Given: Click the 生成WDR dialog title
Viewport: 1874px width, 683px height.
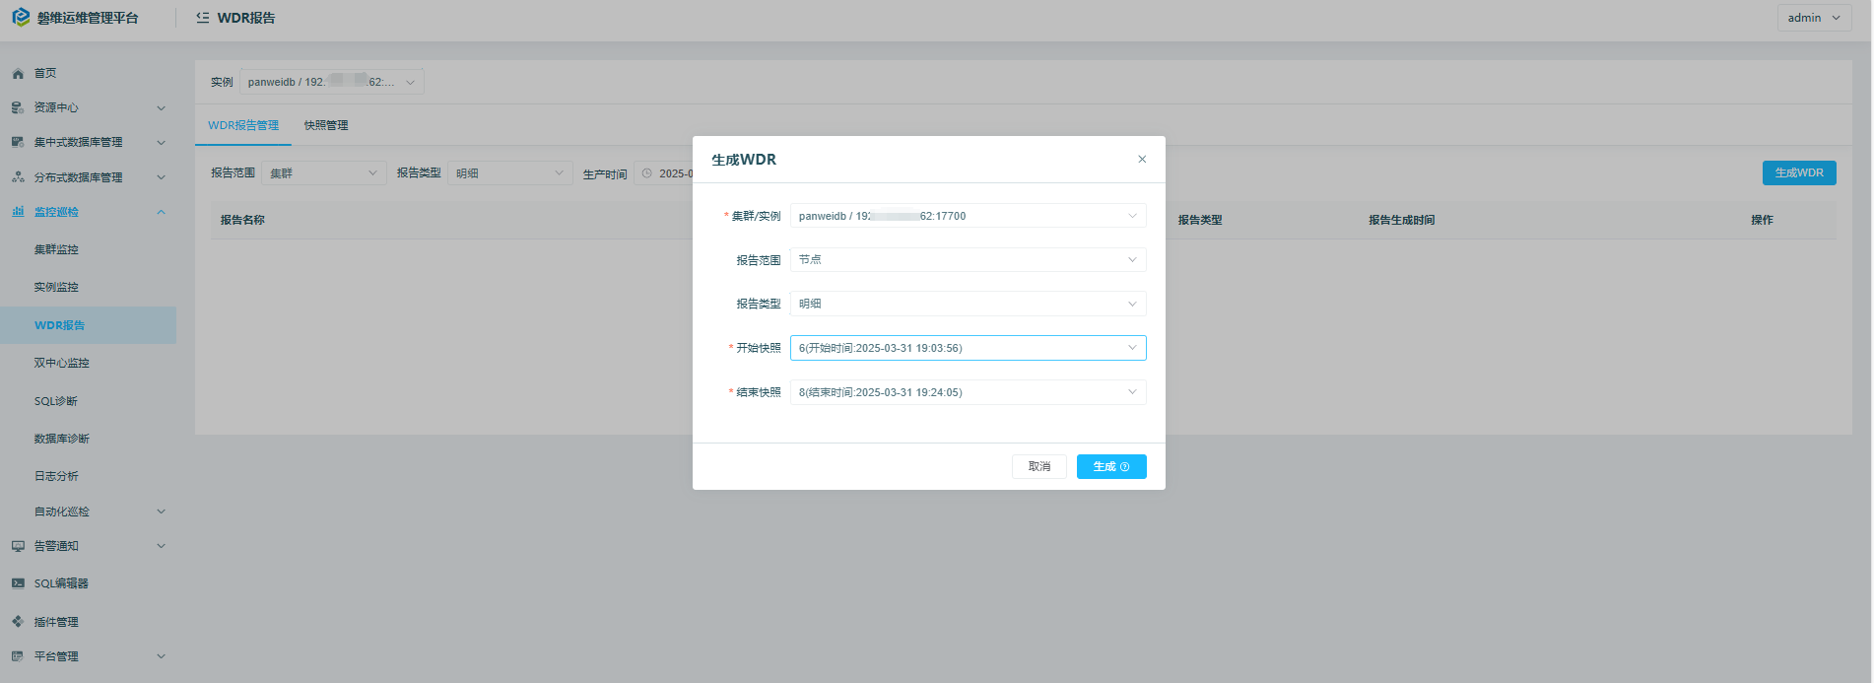Looking at the screenshot, I should [744, 160].
